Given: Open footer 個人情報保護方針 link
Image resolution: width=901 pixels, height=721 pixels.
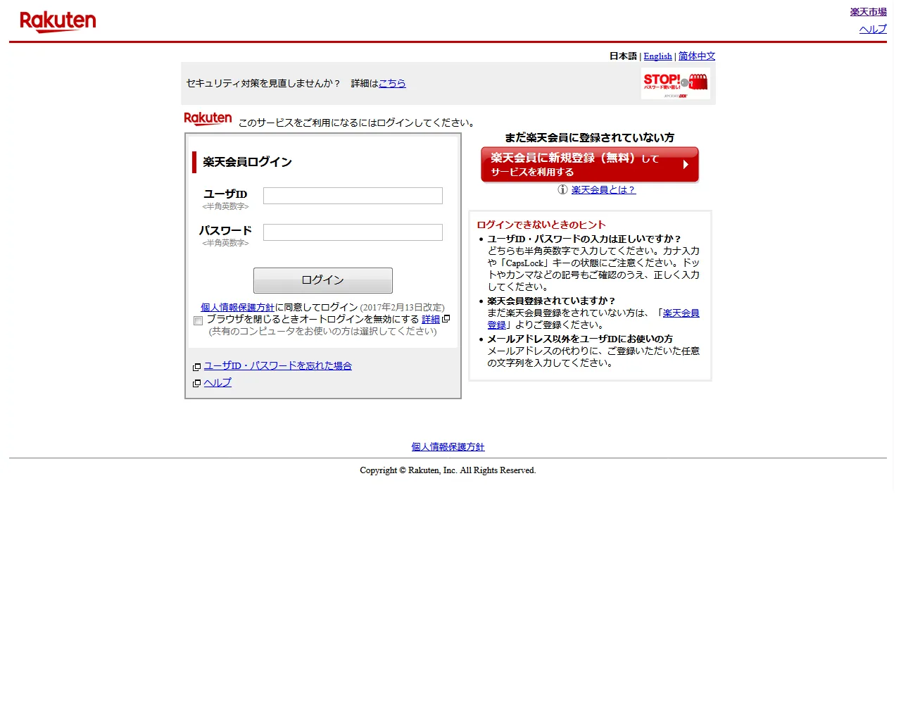Looking at the screenshot, I should point(448,446).
